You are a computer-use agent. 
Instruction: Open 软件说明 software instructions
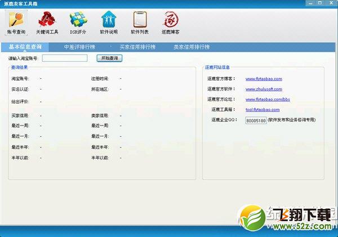point(109,23)
